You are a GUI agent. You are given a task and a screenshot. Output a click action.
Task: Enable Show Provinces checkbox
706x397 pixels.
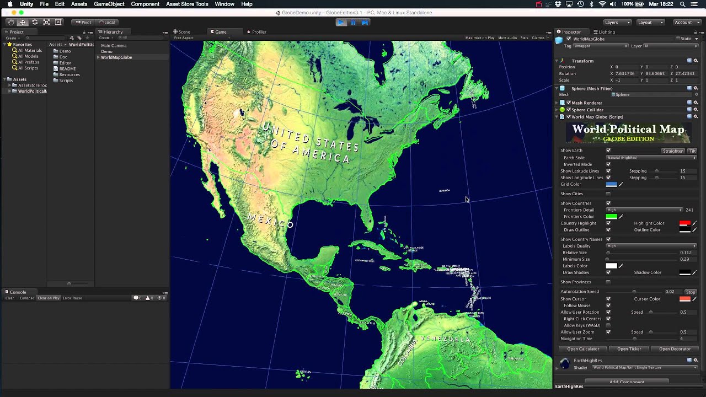pos(608,282)
